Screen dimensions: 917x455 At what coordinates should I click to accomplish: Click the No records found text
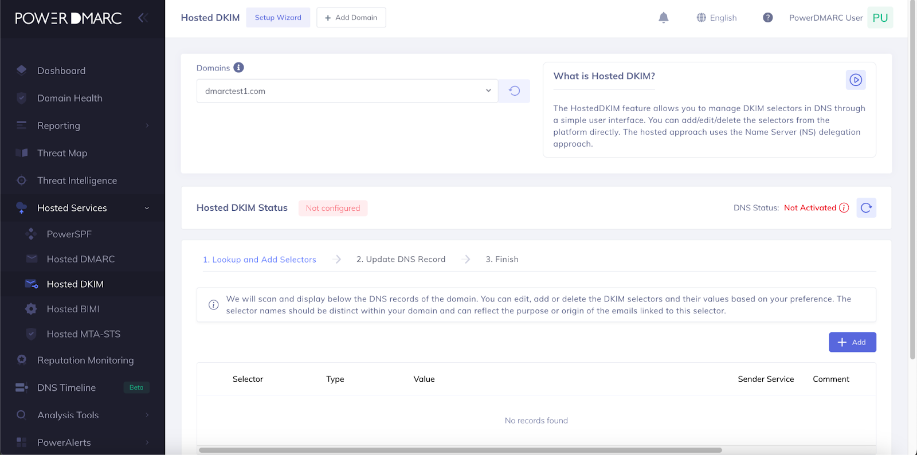pyautogui.click(x=536, y=420)
